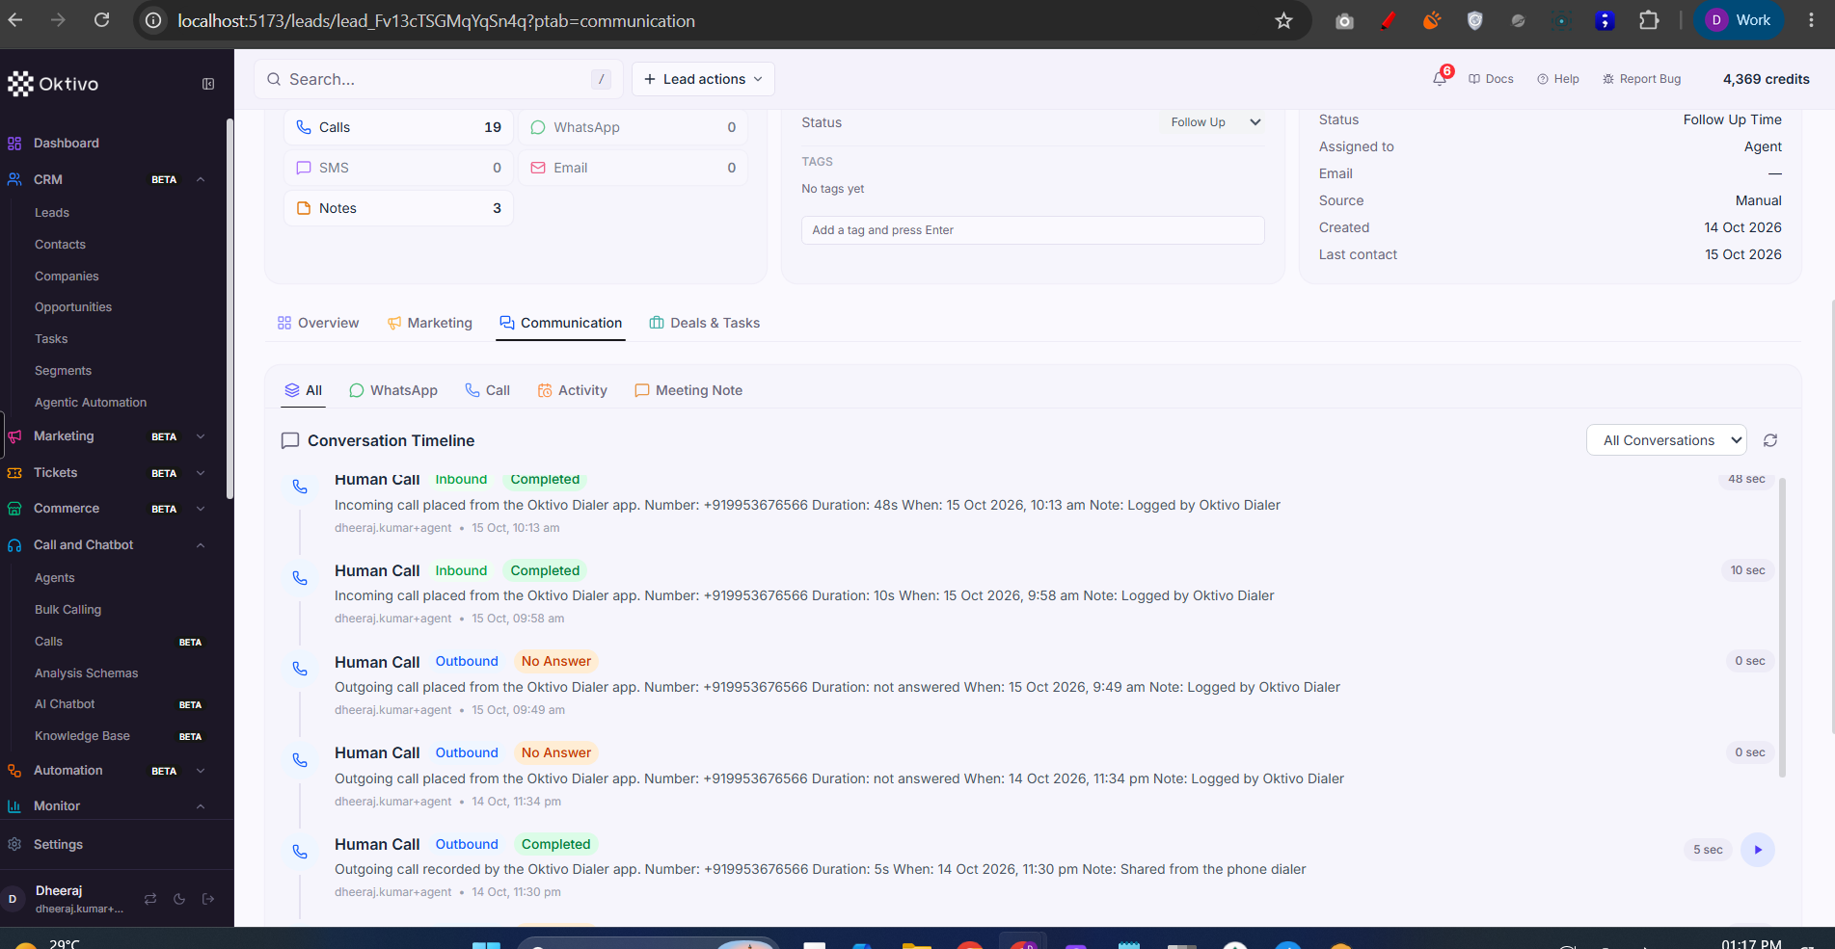
Task: Open the Report Bug link
Action: point(1641,79)
